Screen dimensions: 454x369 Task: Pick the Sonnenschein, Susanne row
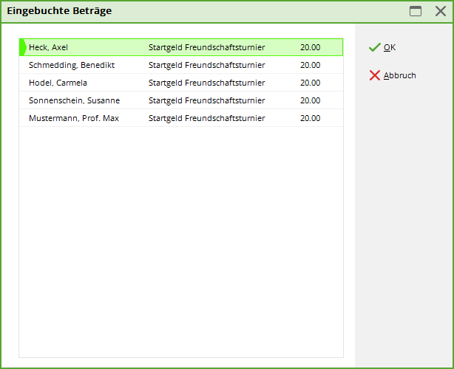tap(74, 100)
